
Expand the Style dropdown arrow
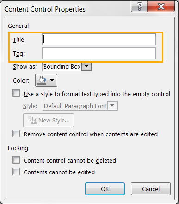112,106
